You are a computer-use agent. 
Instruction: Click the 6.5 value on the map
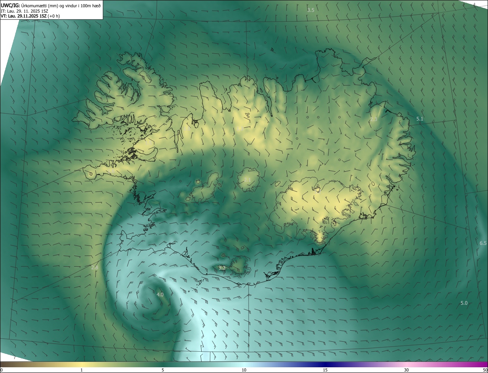483,243
